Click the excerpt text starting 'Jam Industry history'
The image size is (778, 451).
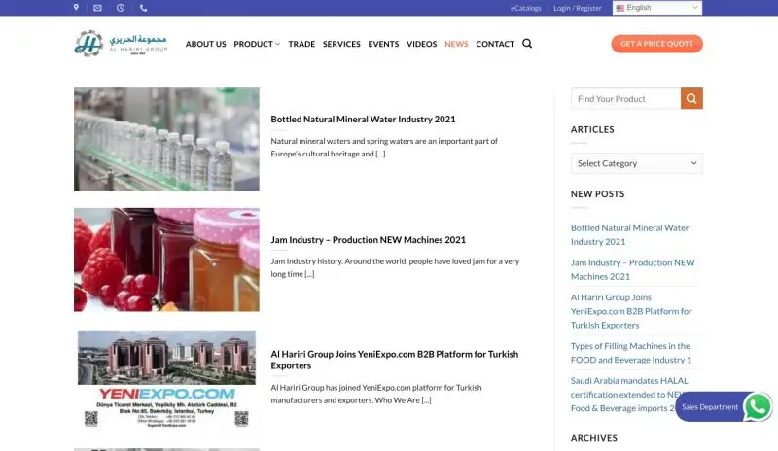click(x=395, y=267)
